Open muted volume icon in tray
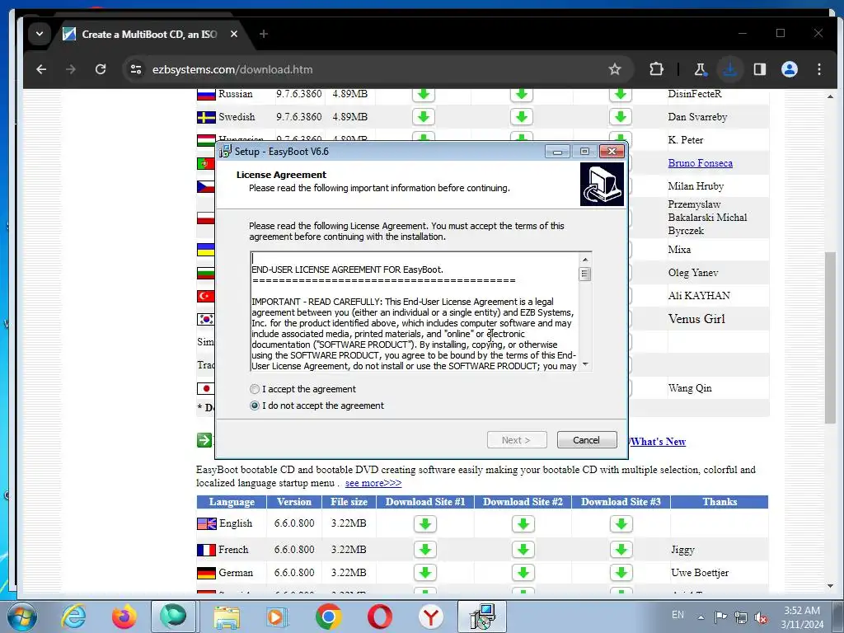The width and height of the screenshot is (844, 633). tap(761, 617)
